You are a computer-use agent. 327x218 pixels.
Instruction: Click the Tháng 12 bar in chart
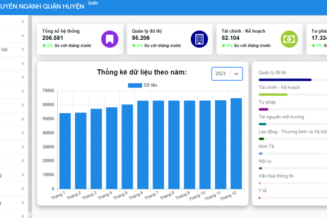click(236, 143)
